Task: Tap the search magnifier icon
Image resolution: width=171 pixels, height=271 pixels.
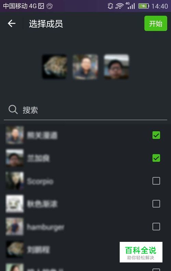Action: point(13,109)
